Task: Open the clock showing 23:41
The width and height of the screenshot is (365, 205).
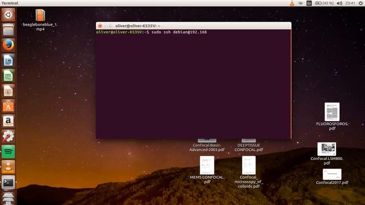Action: coord(350,3)
